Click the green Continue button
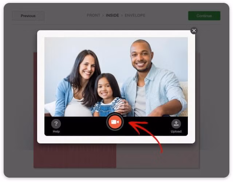This screenshot has height=182, width=233. click(204, 16)
